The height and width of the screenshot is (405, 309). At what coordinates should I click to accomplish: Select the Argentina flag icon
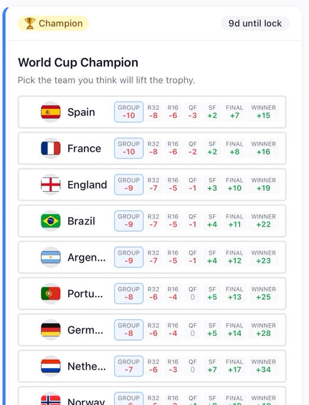tap(51, 257)
